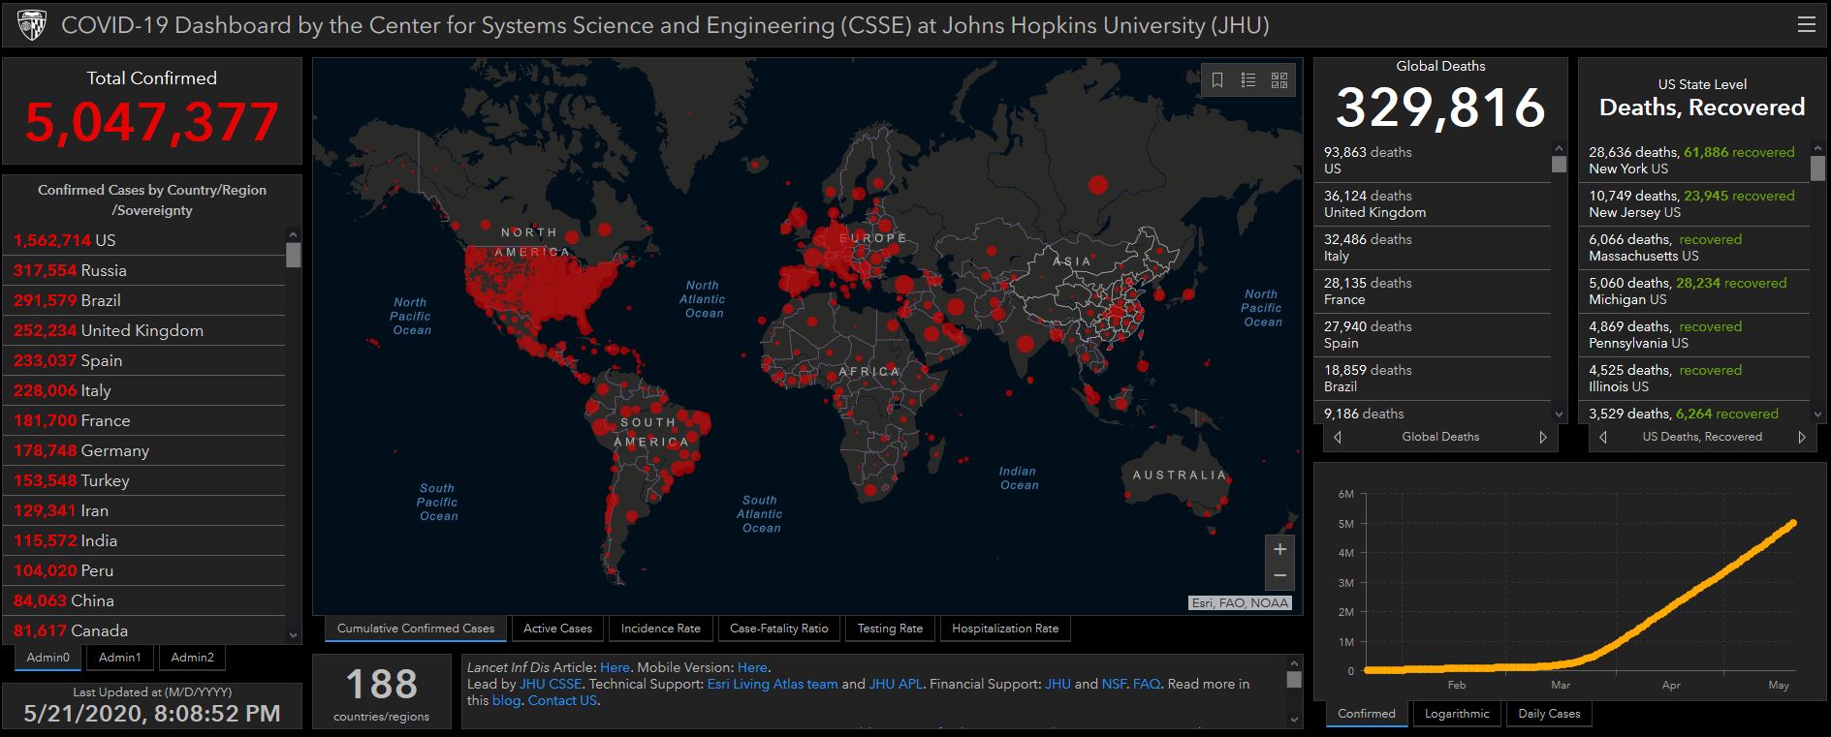The image size is (1831, 737).
Task: Go to next US Deaths, Recovered panel
Action: point(1802,437)
